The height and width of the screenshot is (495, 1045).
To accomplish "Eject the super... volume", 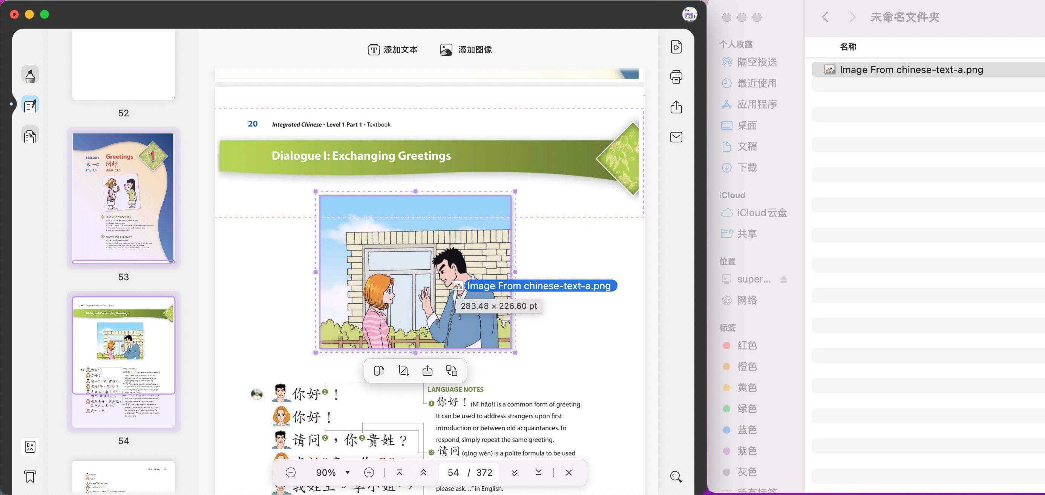I will tap(783, 279).
